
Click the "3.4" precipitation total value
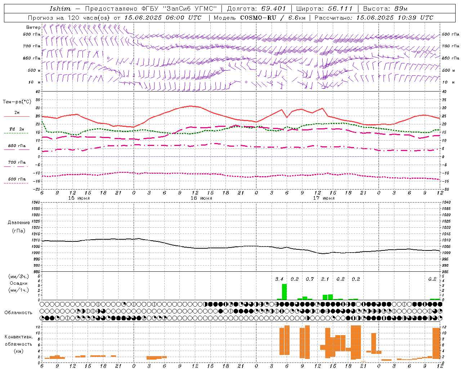[x=279, y=279]
